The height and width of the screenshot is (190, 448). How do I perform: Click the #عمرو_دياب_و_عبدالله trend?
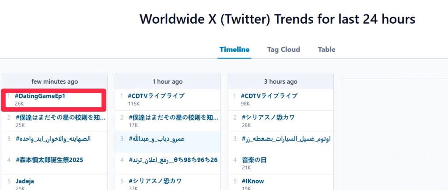click(156, 139)
